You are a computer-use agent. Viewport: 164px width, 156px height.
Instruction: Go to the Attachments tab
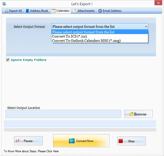pyautogui.click(x=84, y=11)
